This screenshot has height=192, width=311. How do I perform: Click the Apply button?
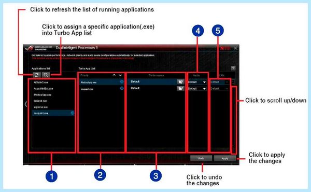[225, 158]
